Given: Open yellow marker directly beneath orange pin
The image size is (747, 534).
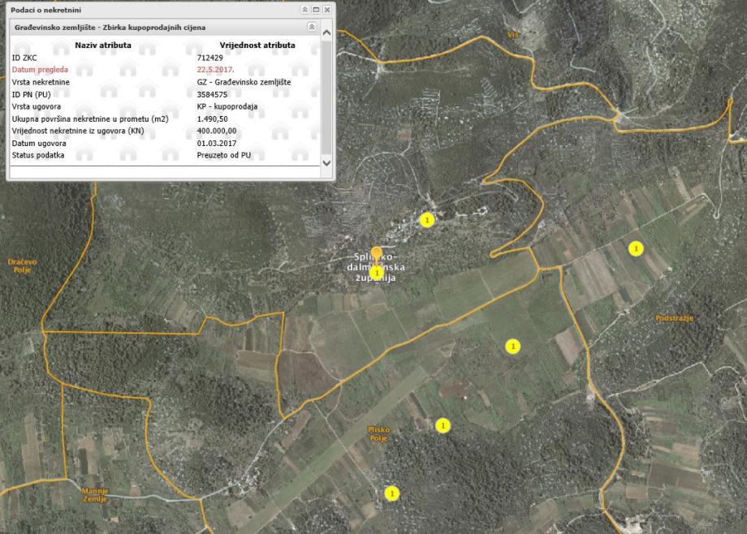Looking at the screenshot, I should point(377,271).
